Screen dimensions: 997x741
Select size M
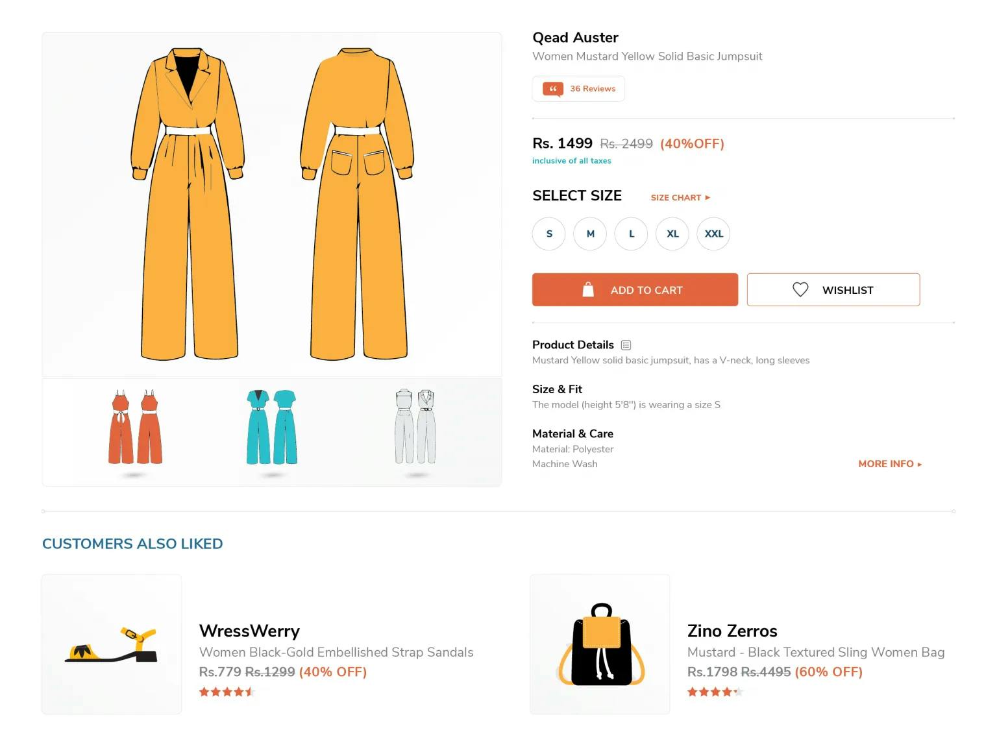coord(590,234)
